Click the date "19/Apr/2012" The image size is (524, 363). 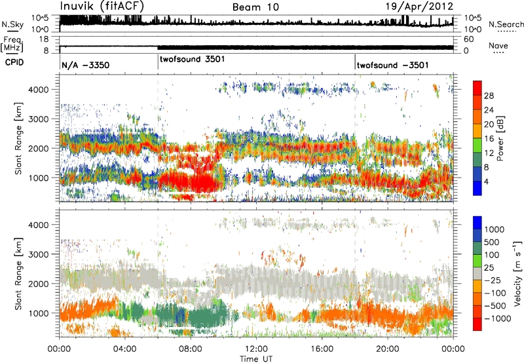[420, 7]
